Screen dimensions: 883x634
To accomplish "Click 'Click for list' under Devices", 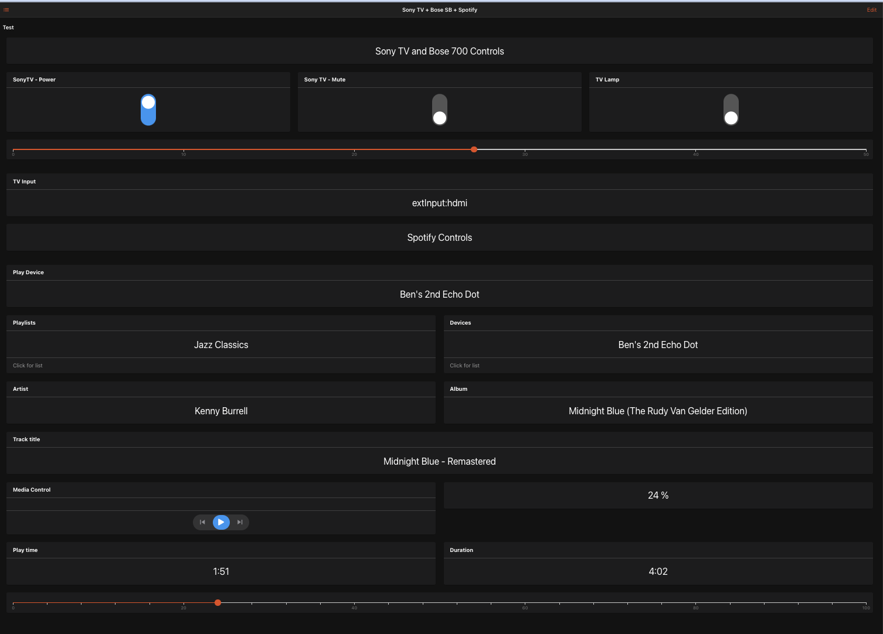I will [x=464, y=366].
